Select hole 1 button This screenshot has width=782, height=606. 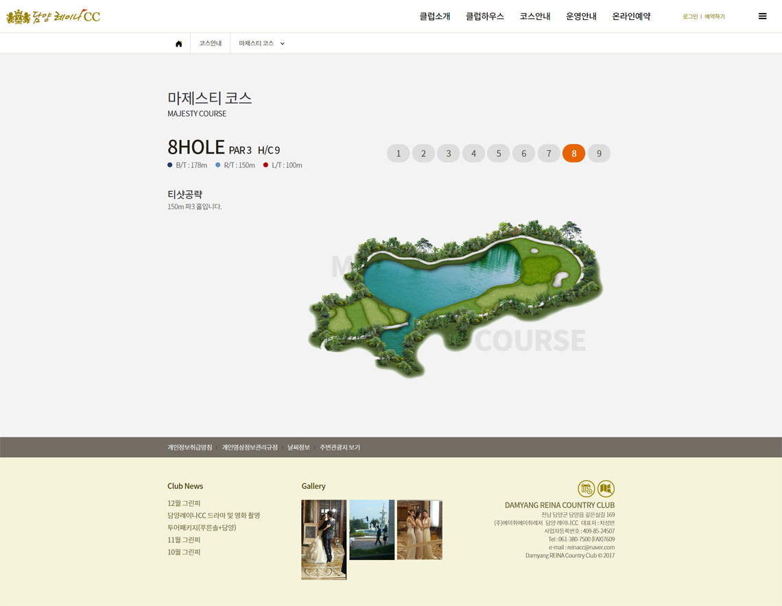398,153
